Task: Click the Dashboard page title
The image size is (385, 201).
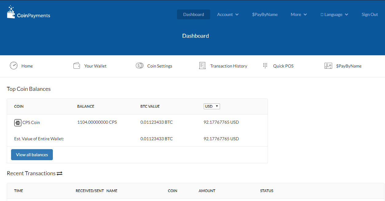Action: (x=195, y=36)
